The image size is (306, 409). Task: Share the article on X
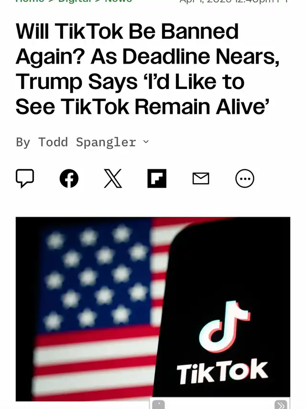(113, 178)
